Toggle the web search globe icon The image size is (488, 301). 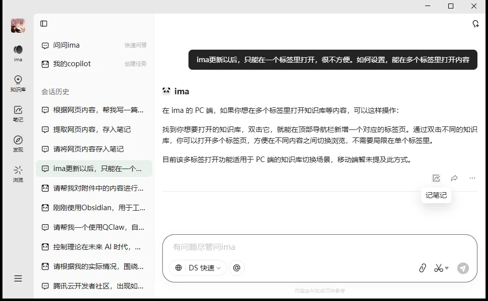tap(178, 268)
